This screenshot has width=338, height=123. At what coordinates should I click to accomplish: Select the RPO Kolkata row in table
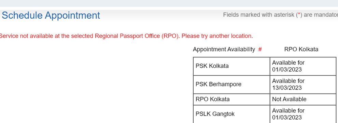265,100
